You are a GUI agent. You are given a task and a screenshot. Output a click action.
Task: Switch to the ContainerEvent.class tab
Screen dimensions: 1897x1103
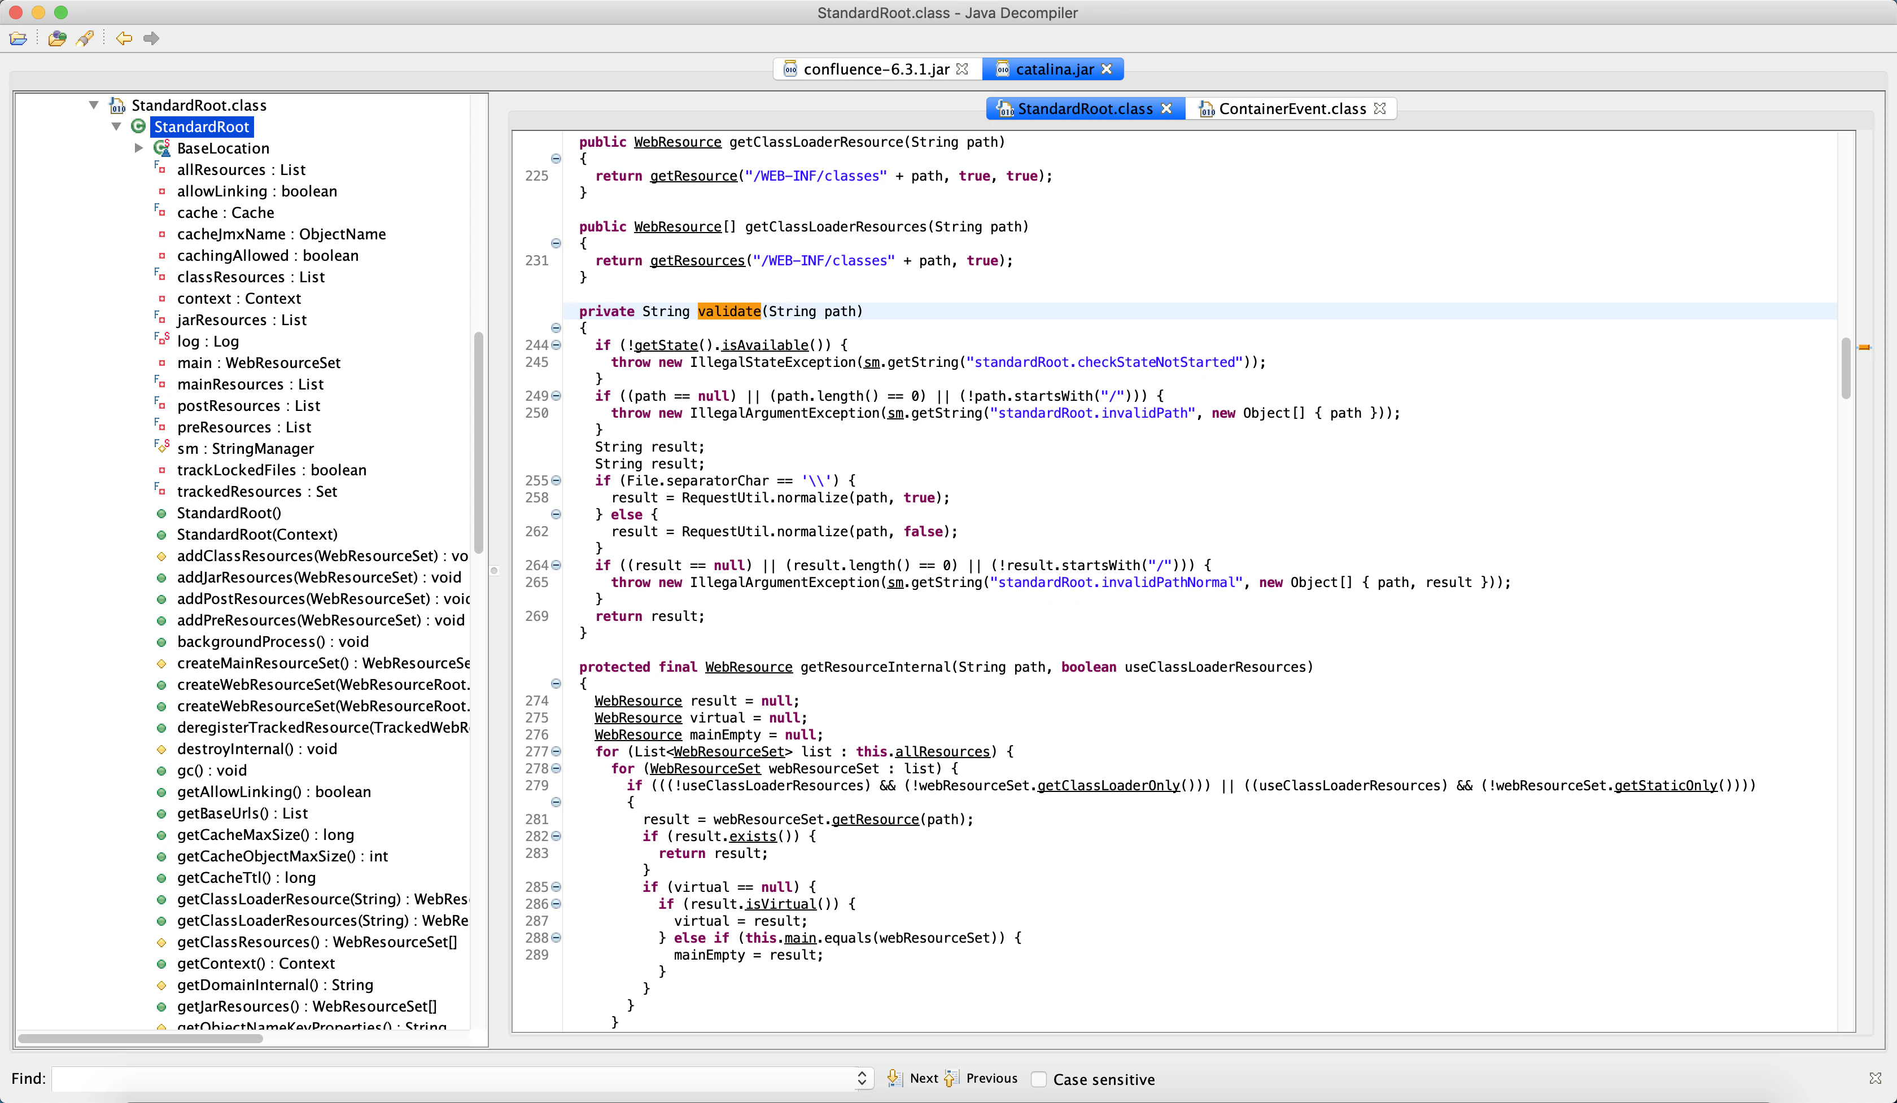click(x=1292, y=108)
